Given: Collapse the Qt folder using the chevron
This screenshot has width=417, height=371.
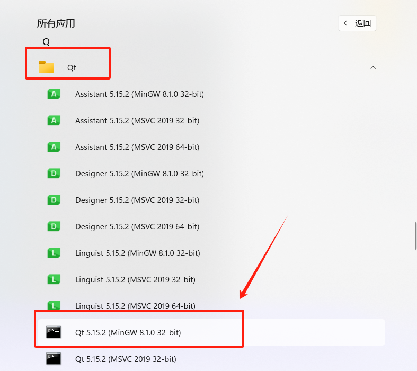Looking at the screenshot, I should pyautogui.click(x=373, y=67).
